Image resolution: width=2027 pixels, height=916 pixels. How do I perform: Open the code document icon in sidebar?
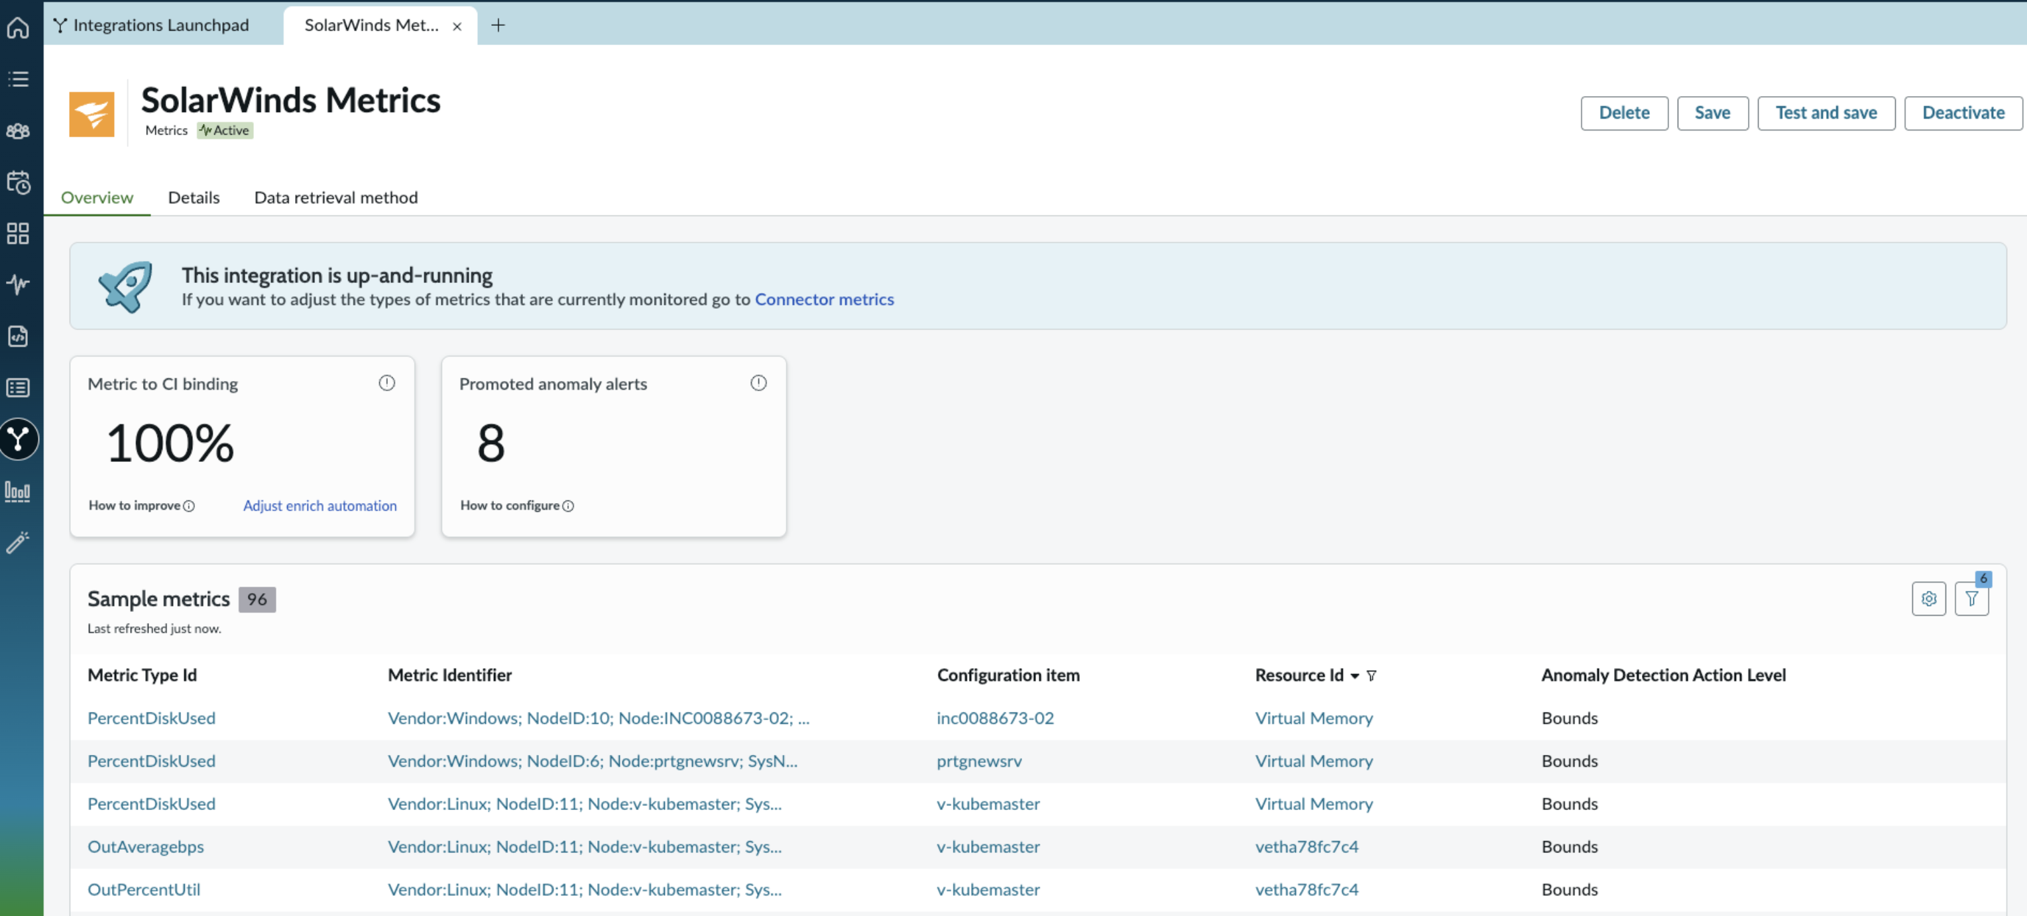[18, 336]
